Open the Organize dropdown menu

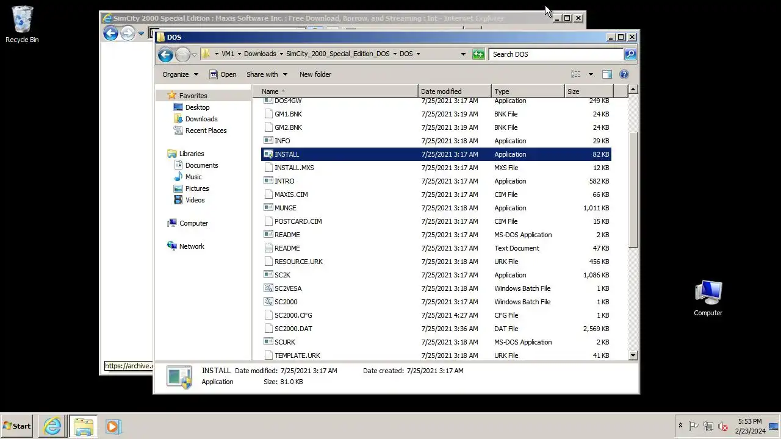[180, 74]
